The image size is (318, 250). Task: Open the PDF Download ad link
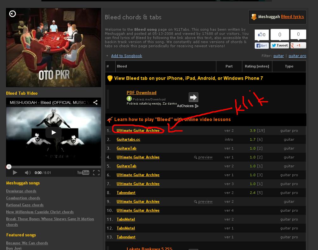(x=141, y=93)
